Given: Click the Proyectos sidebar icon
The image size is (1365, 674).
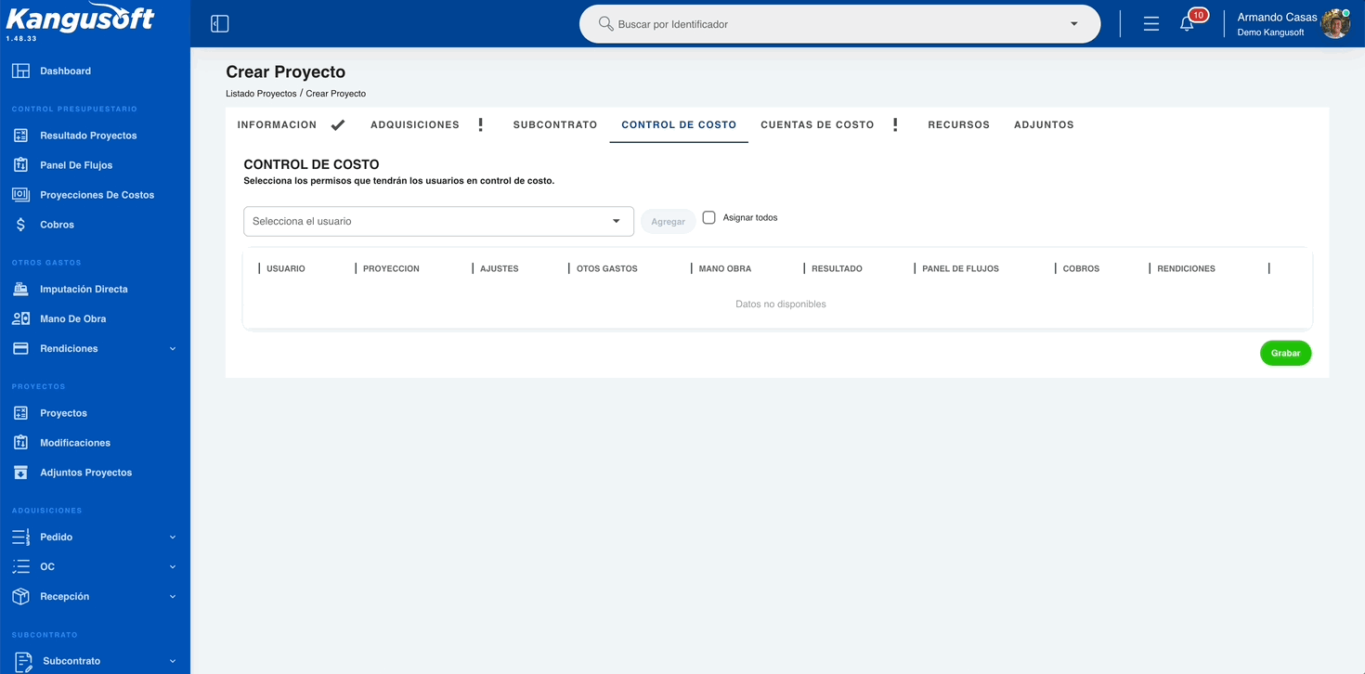Looking at the screenshot, I should (20, 413).
